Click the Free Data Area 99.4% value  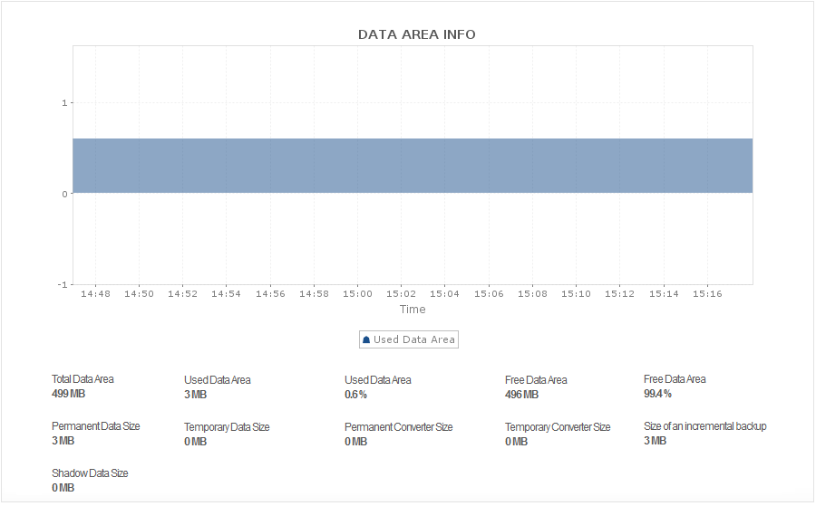coord(657,394)
